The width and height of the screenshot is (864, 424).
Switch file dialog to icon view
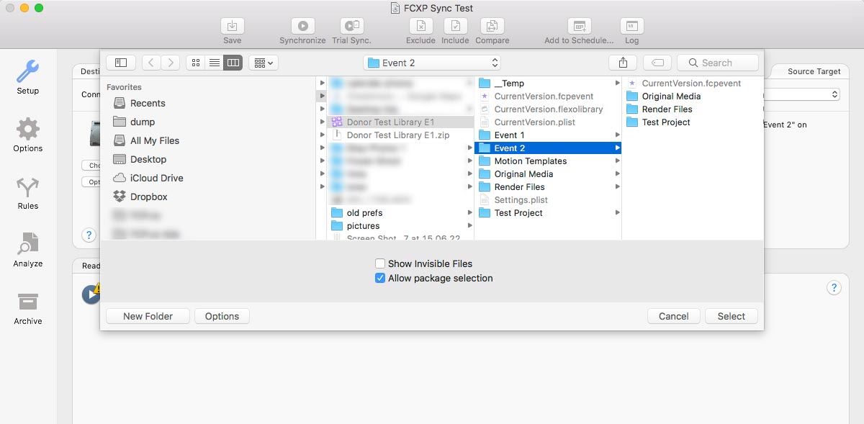tap(196, 63)
